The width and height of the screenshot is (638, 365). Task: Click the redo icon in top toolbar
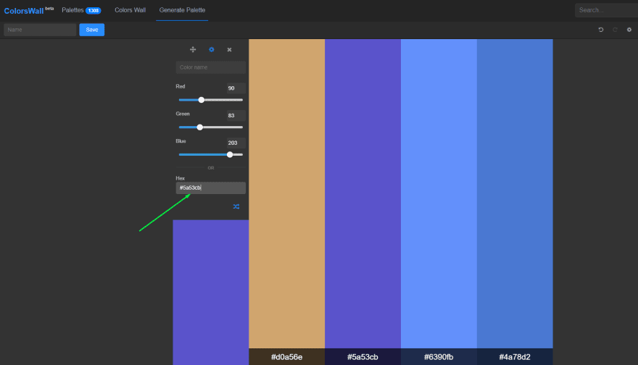click(x=615, y=30)
